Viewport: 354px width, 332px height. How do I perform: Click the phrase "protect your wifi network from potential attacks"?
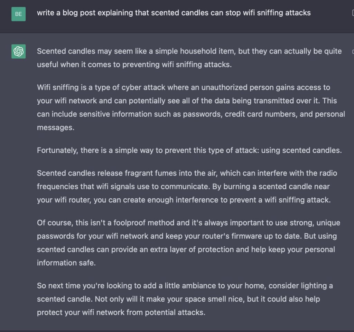[x=121, y=312]
